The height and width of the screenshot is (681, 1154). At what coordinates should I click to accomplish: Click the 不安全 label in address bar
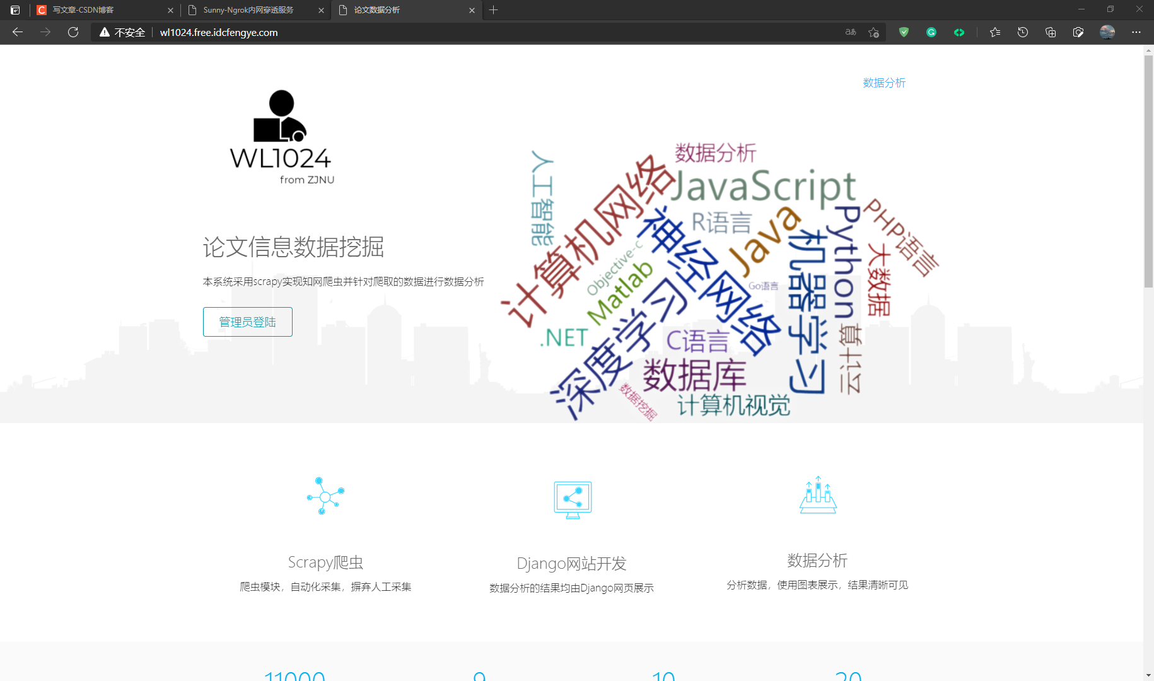click(130, 32)
